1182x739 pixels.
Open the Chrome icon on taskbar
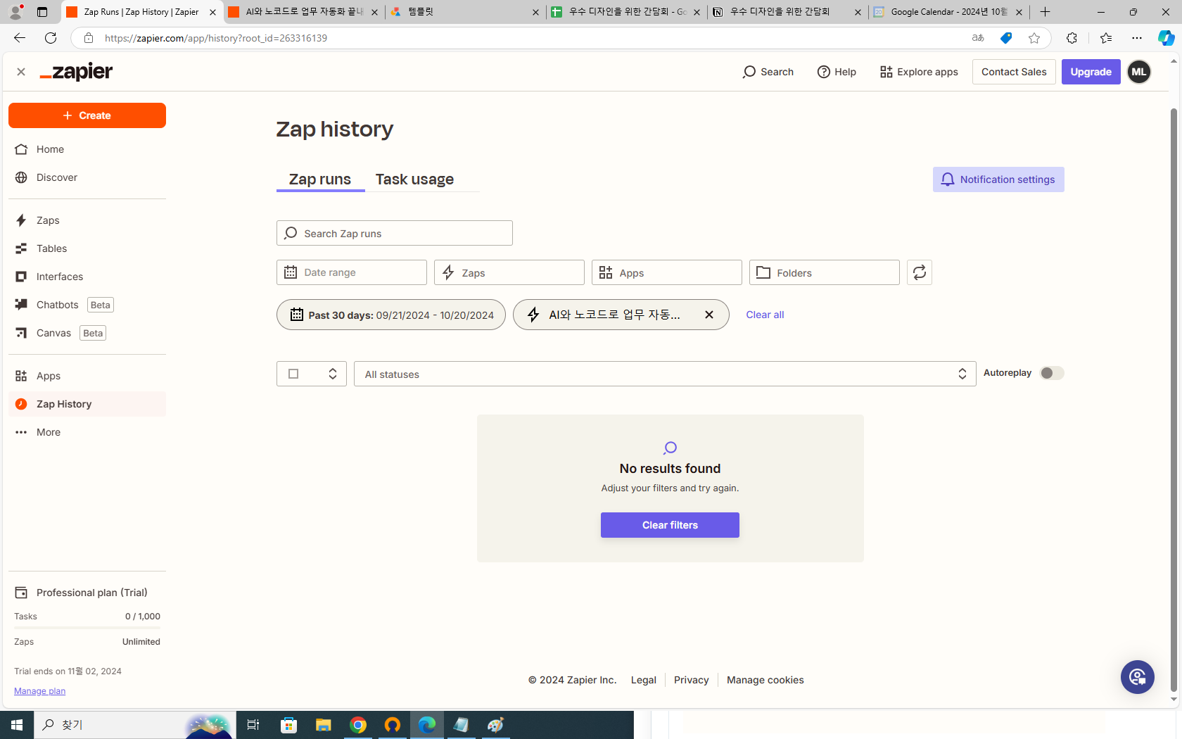click(358, 725)
